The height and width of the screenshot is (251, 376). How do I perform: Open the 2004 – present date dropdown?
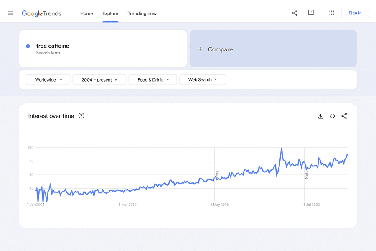click(99, 80)
